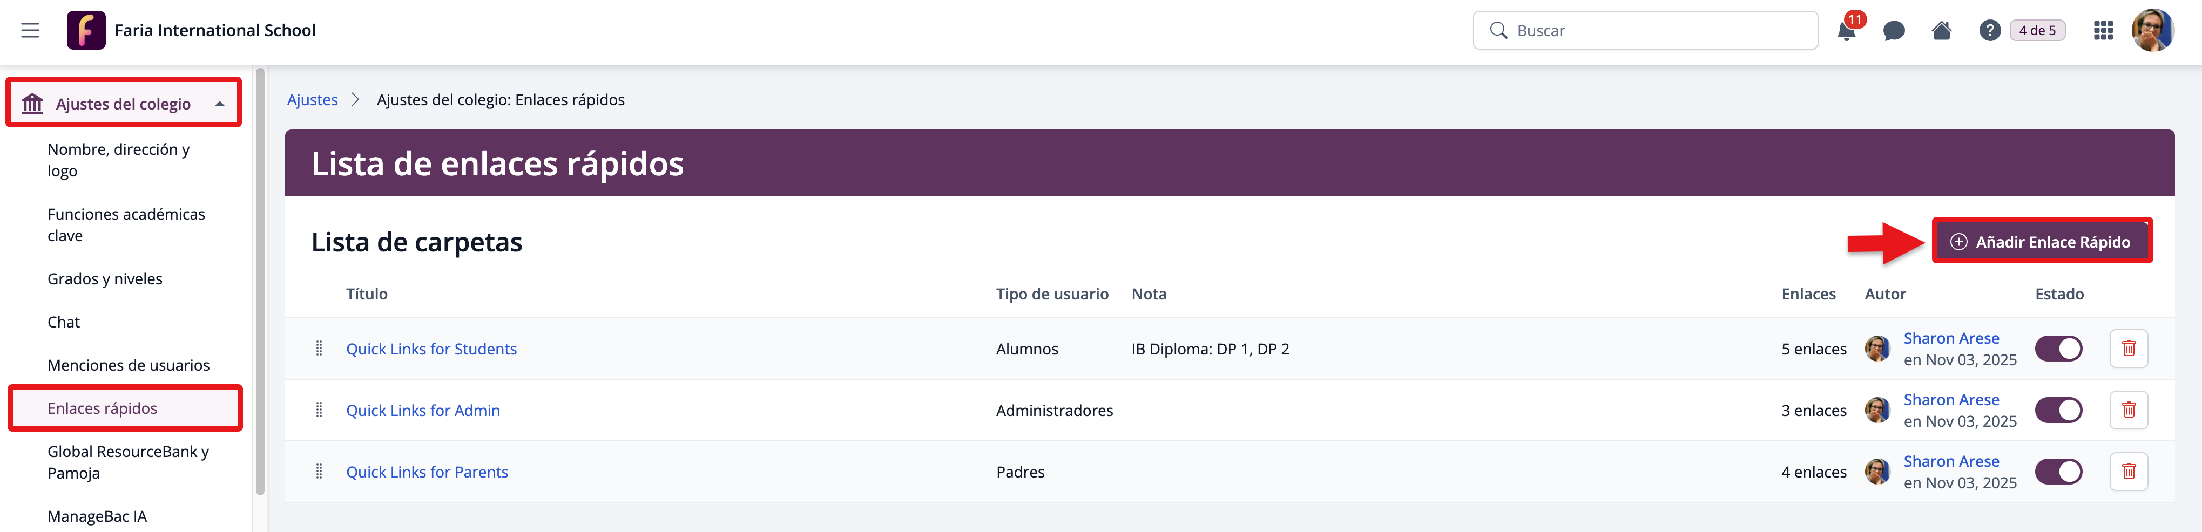Open the chat messages icon
Image resolution: width=2202 pixels, height=532 pixels.
pyautogui.click(x=1894, y=32)
